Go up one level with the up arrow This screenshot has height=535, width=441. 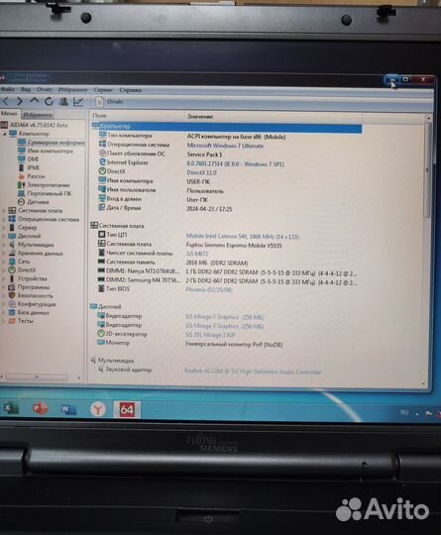[34, 101]
